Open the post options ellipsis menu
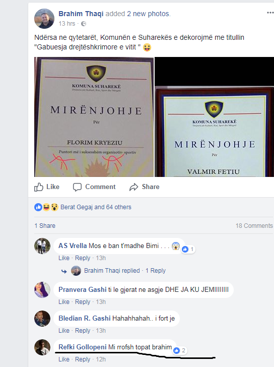Image resolution: width=274 pixels, height=367 pixels. tap(270, 13)
